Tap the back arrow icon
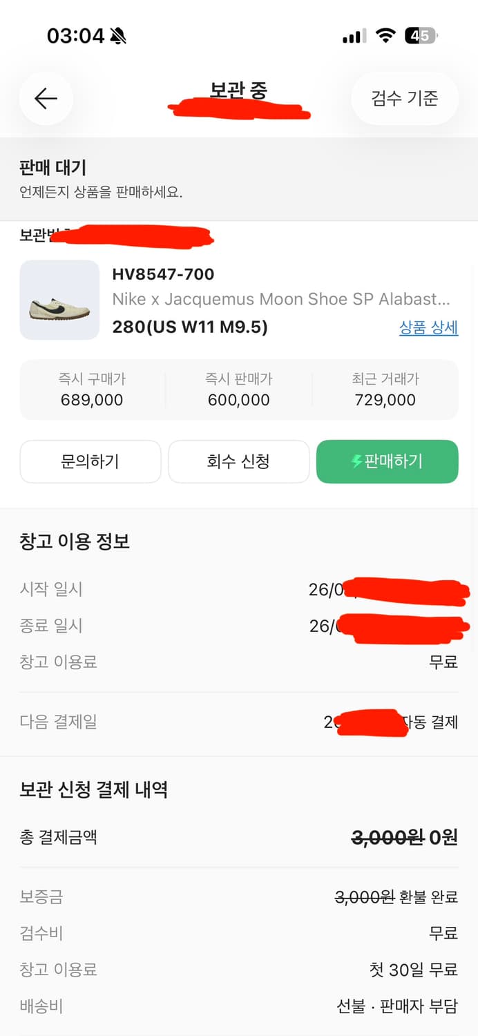The image size is (478, 1036). (46, 98)
